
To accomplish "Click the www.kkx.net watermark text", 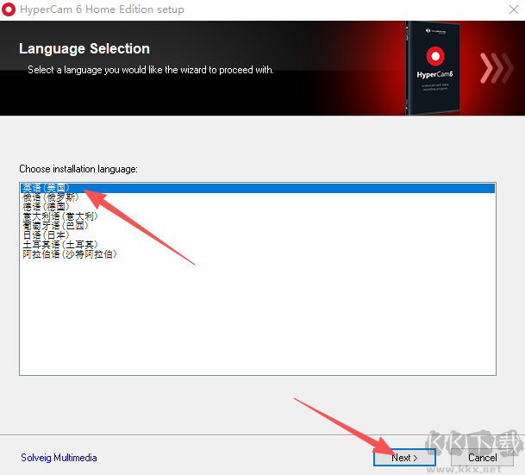I will pos(465,469).
